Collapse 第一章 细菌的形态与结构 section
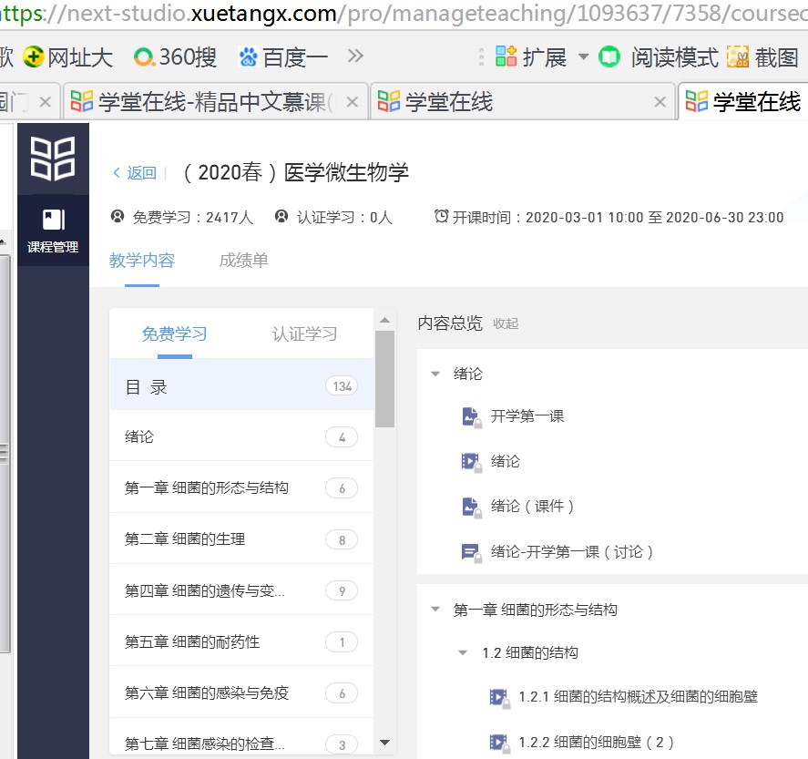The image size is (808, 759). click(435, 610)
